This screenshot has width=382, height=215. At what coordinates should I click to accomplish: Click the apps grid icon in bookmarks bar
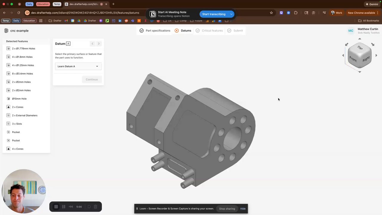tap(41, 21)
